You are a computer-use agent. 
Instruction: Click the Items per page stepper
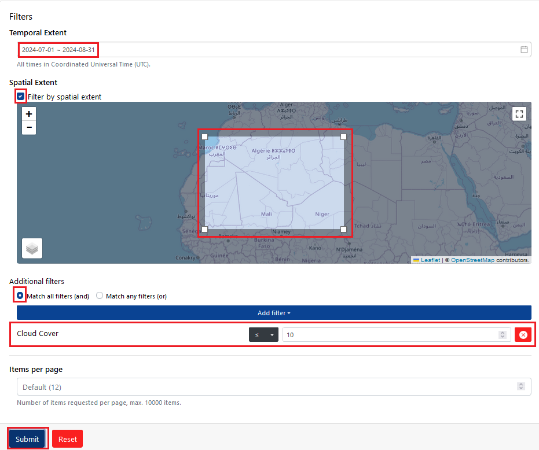tap(521, 386)
